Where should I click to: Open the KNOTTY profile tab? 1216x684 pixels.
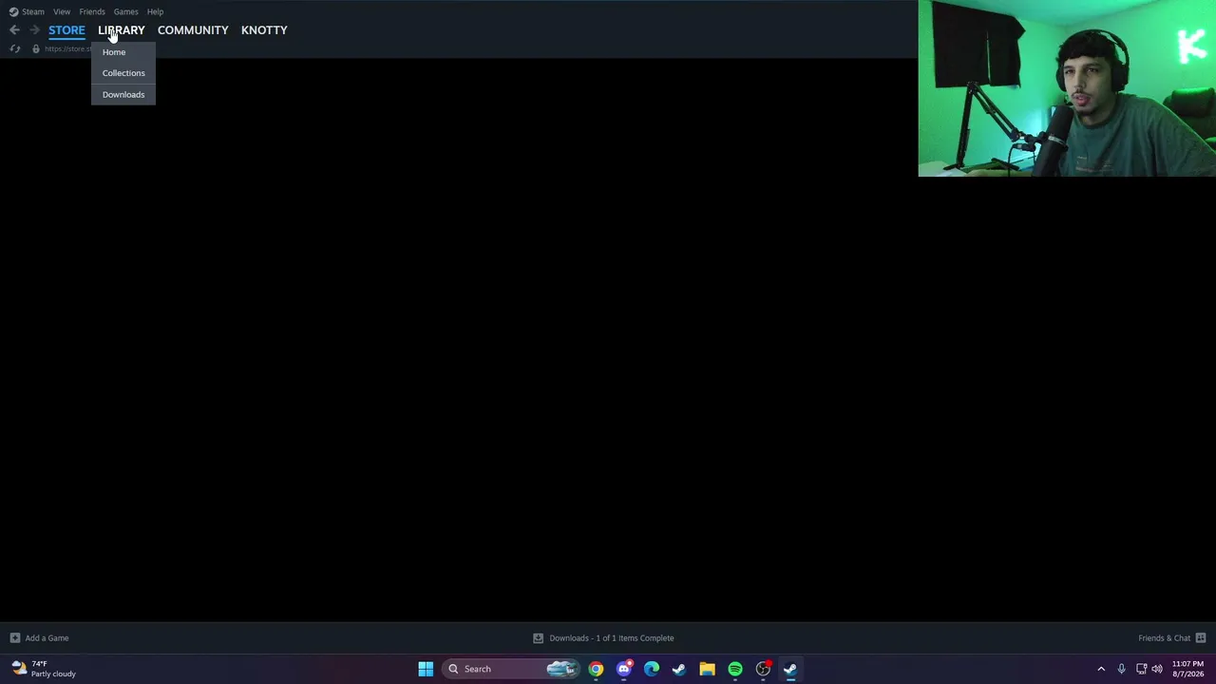click(264, 30)
